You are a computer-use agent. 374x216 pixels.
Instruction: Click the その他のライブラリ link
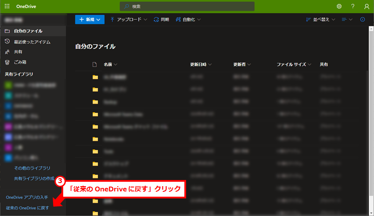coord(32,168)
